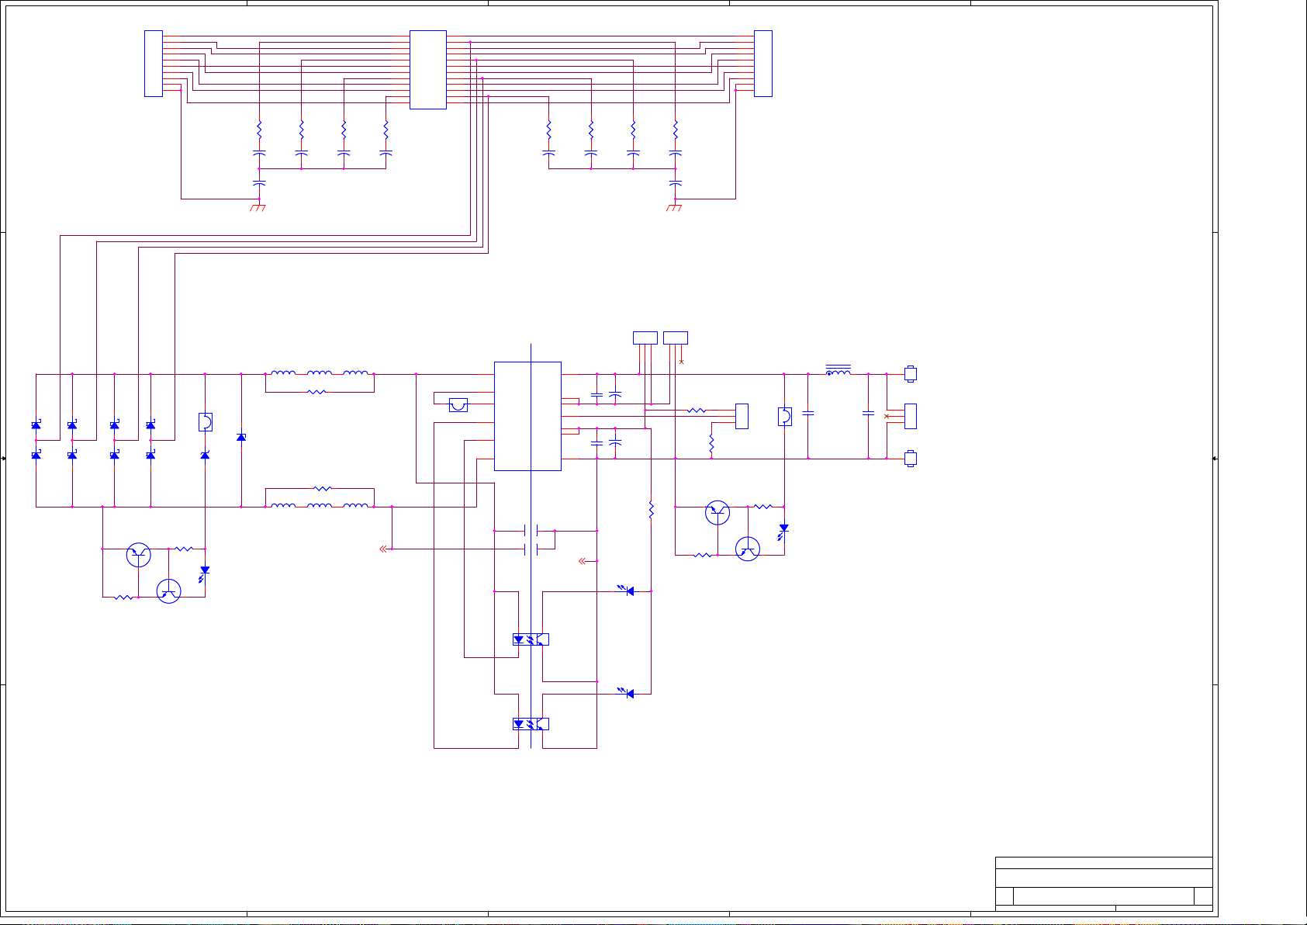Select the boxed varistor above the zener diode

coord(206,422)
